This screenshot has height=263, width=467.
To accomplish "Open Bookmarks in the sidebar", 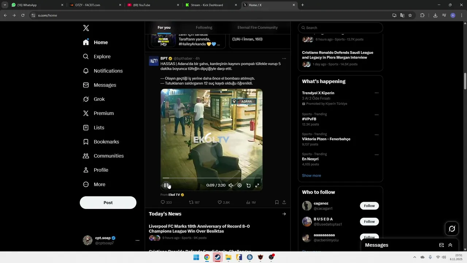I will pyautogui.click(x=101, y=142).
